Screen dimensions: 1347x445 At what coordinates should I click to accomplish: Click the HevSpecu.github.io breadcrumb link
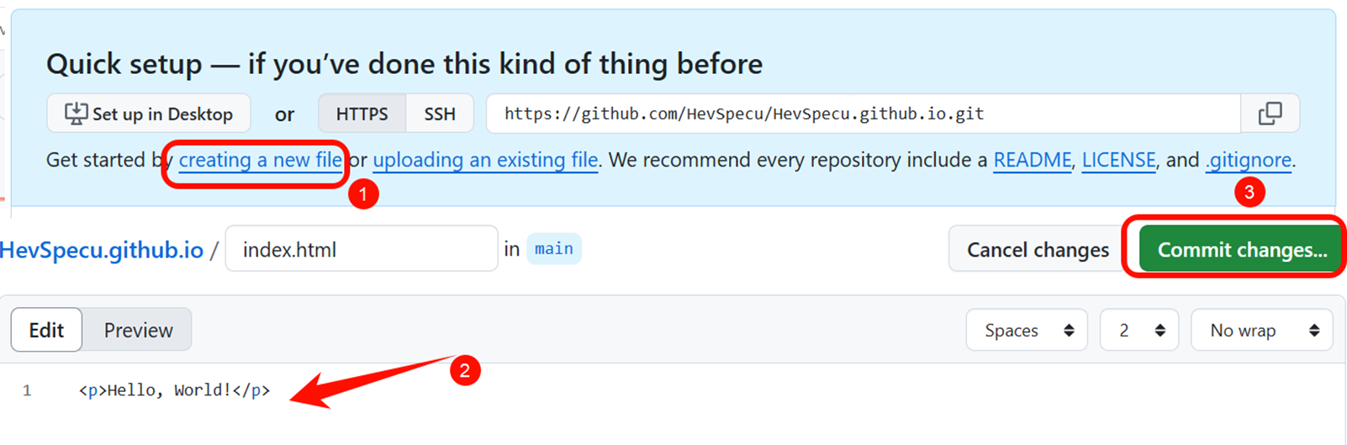[x=102, y=250]
